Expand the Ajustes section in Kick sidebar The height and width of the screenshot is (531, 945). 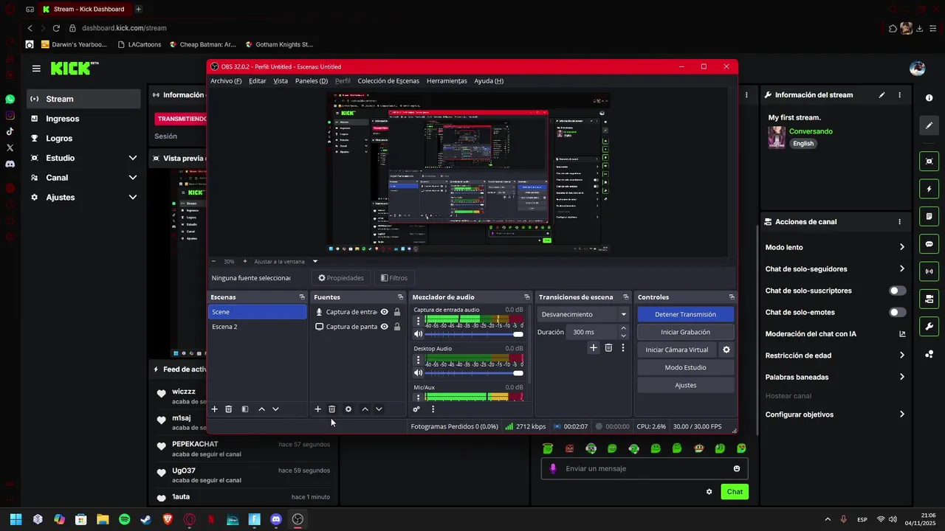[133, 198]
